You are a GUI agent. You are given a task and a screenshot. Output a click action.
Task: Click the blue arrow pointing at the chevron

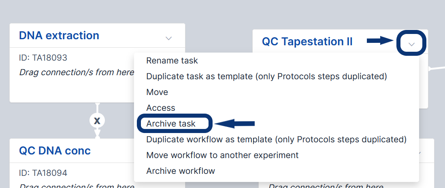click(380, 40)
